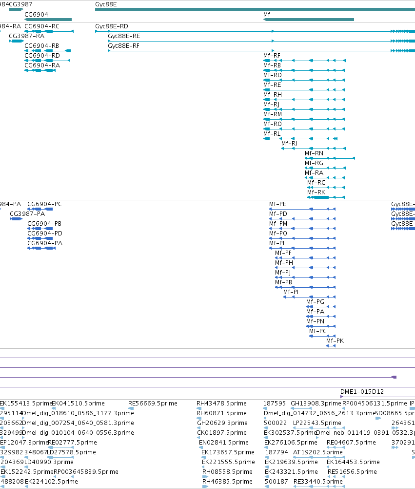This screenshot has height=489, width=415.
Task: Select the teal Mf gene bar
Action: [x=309, y=20]
